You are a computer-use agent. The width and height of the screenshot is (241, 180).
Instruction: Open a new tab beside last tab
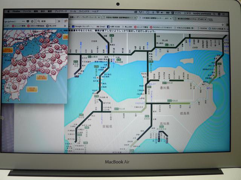tap(210, 19)
